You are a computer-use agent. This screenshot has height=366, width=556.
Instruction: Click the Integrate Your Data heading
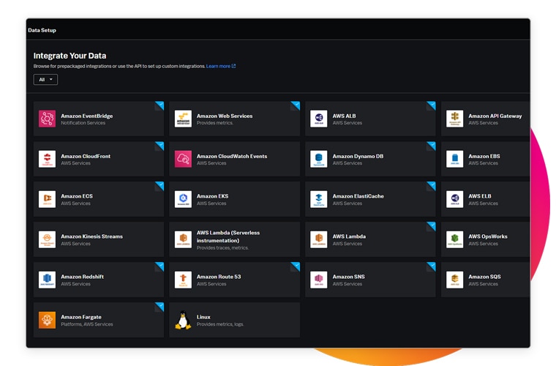[69, 56]
